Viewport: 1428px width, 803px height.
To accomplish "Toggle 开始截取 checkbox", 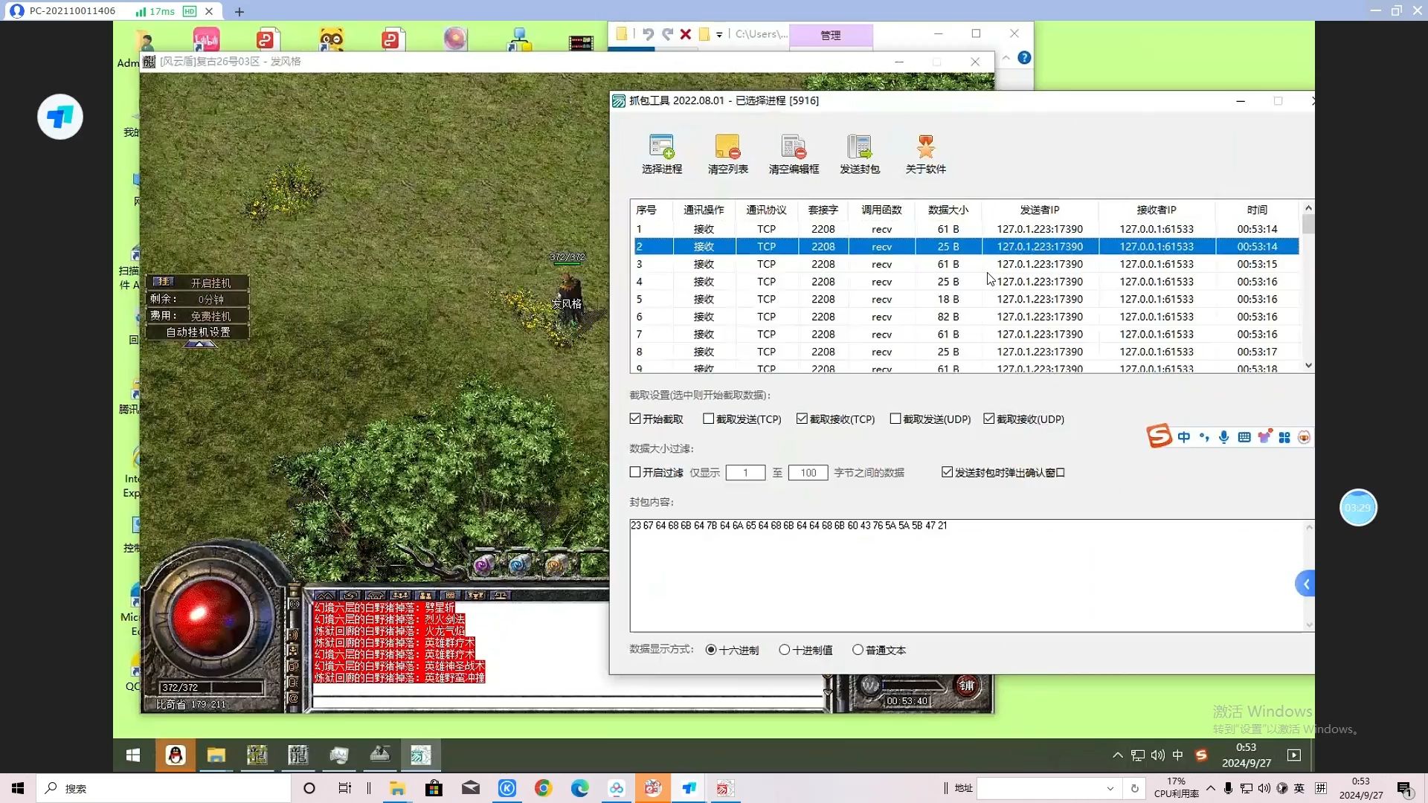I will click(635, 419).
